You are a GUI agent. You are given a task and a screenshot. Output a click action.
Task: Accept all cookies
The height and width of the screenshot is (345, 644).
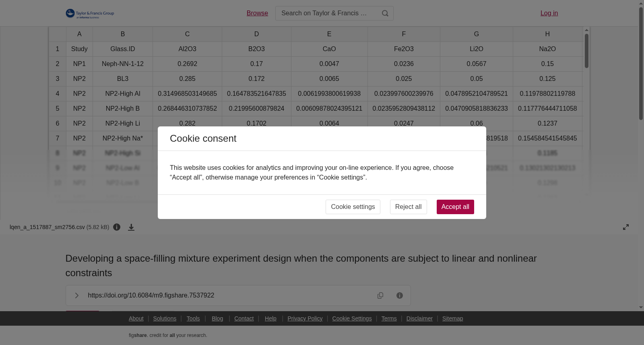coord(455,207)
